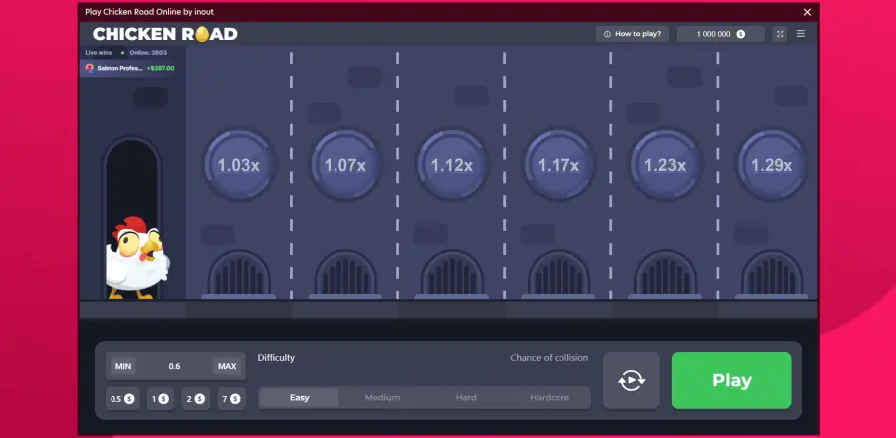The image size is (896, 438).
Task: Click the 1.12x multiplier manhole
Action: pyautogui.click(x=452, y=165)
